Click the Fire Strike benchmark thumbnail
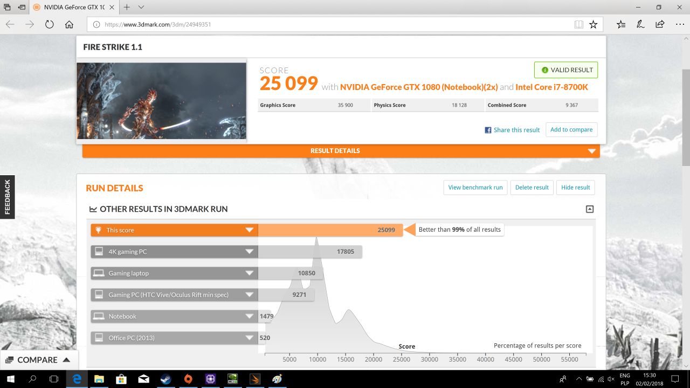690x388 pixels. 162,101
